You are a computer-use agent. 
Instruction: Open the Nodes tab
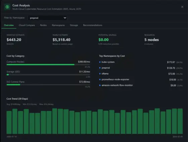tap(43, 25)
